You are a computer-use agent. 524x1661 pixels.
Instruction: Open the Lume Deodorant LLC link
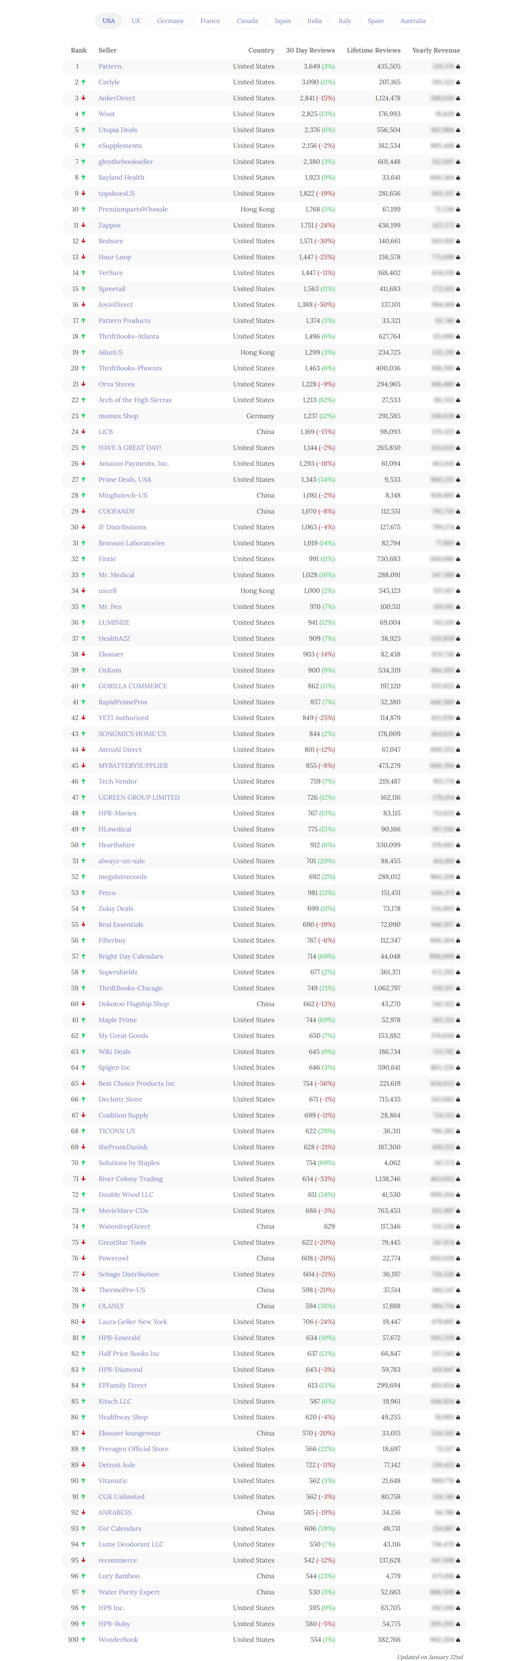point(131,1544)
